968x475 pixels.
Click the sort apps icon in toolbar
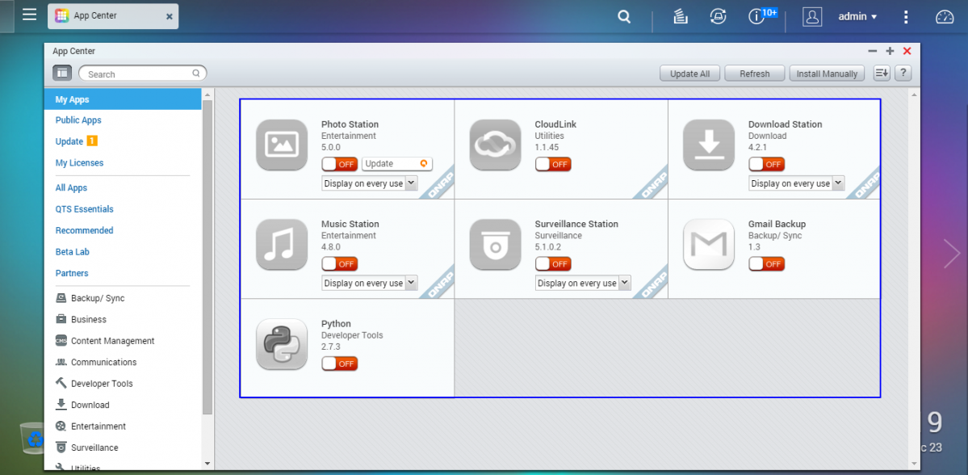882,73
